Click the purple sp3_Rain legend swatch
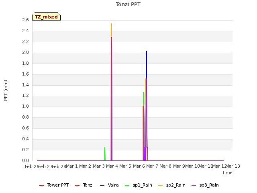Image resolution: width=257 pixels, height=193 pixels. coord(194,186)
